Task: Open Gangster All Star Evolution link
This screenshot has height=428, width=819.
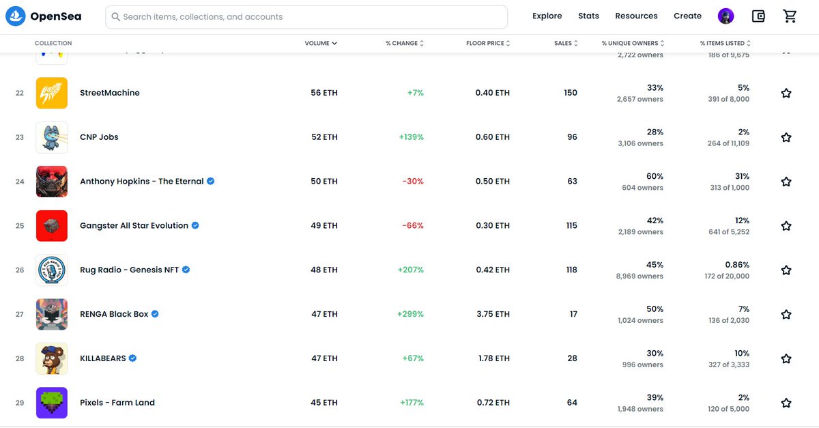Action: (134, 226)
